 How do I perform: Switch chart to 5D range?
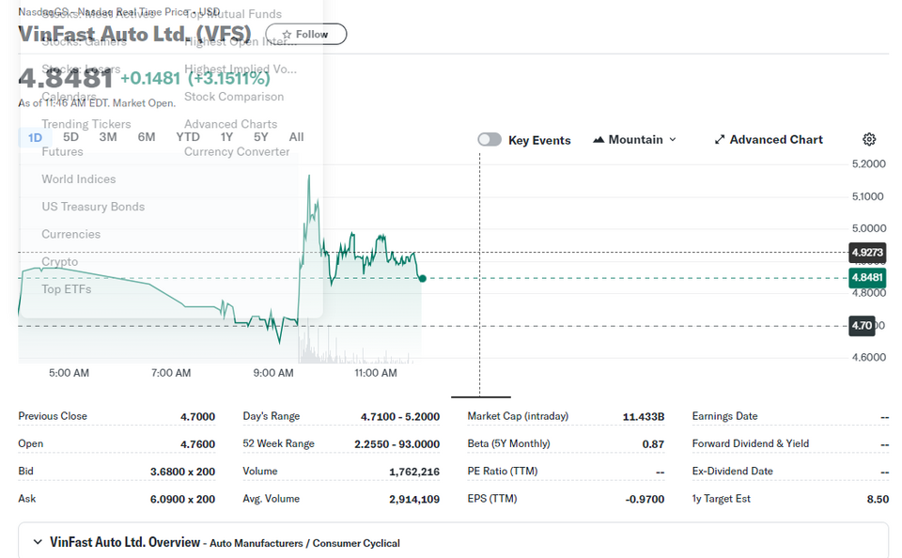(x=70, y=137)
